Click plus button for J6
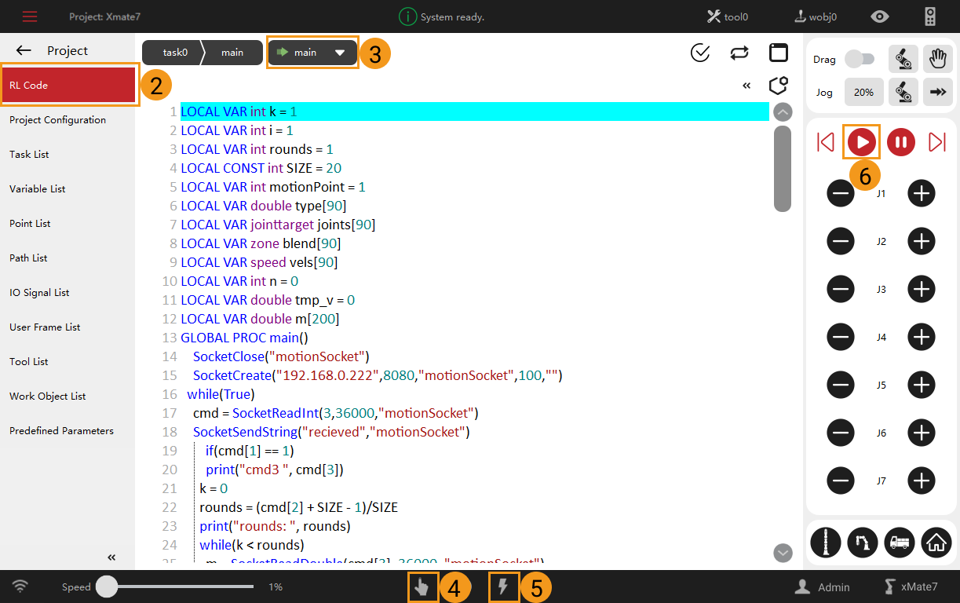The width and height of the screenshot is (960, 603). click(x=922, y=433)
